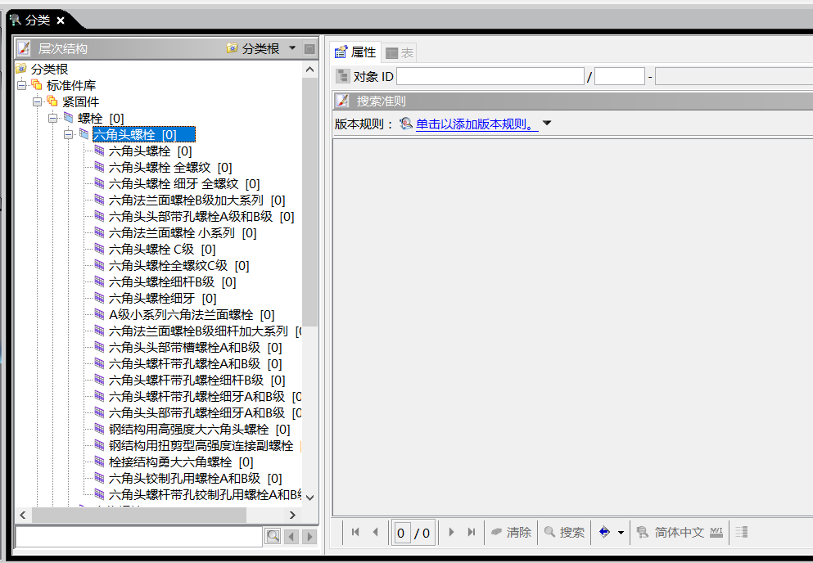Select 六角头螺栓细牙 [0]
The height and width of the screenshot is (563, 813).
[x=162, y=299]
